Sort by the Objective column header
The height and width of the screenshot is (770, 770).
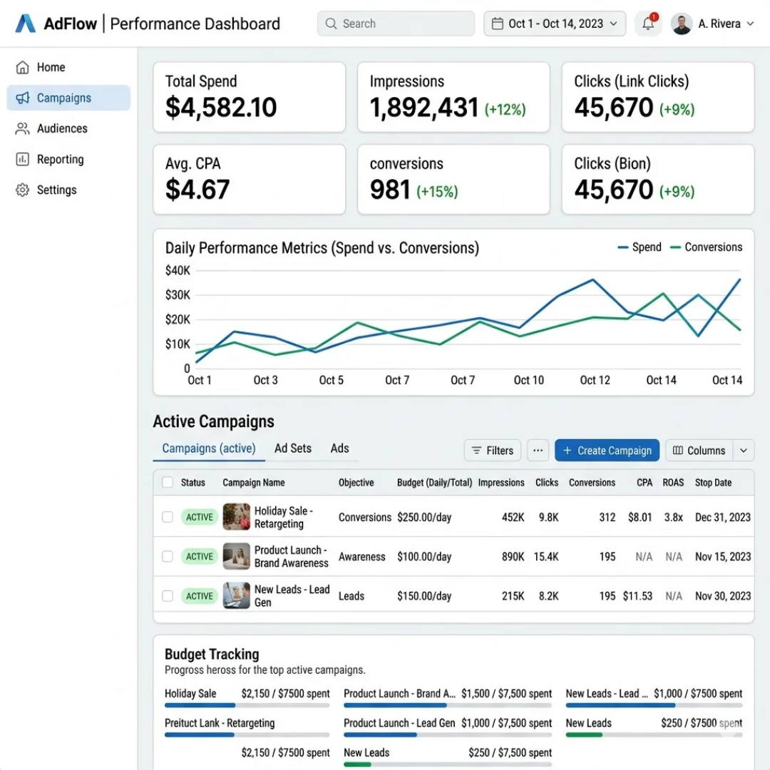point(356,482)
